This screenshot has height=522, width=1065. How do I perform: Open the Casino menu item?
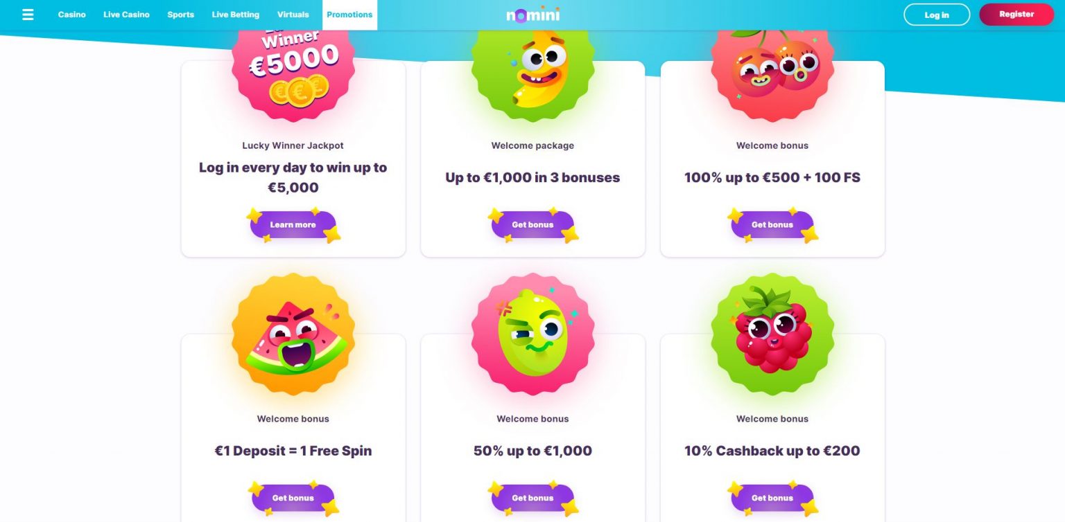72,15
